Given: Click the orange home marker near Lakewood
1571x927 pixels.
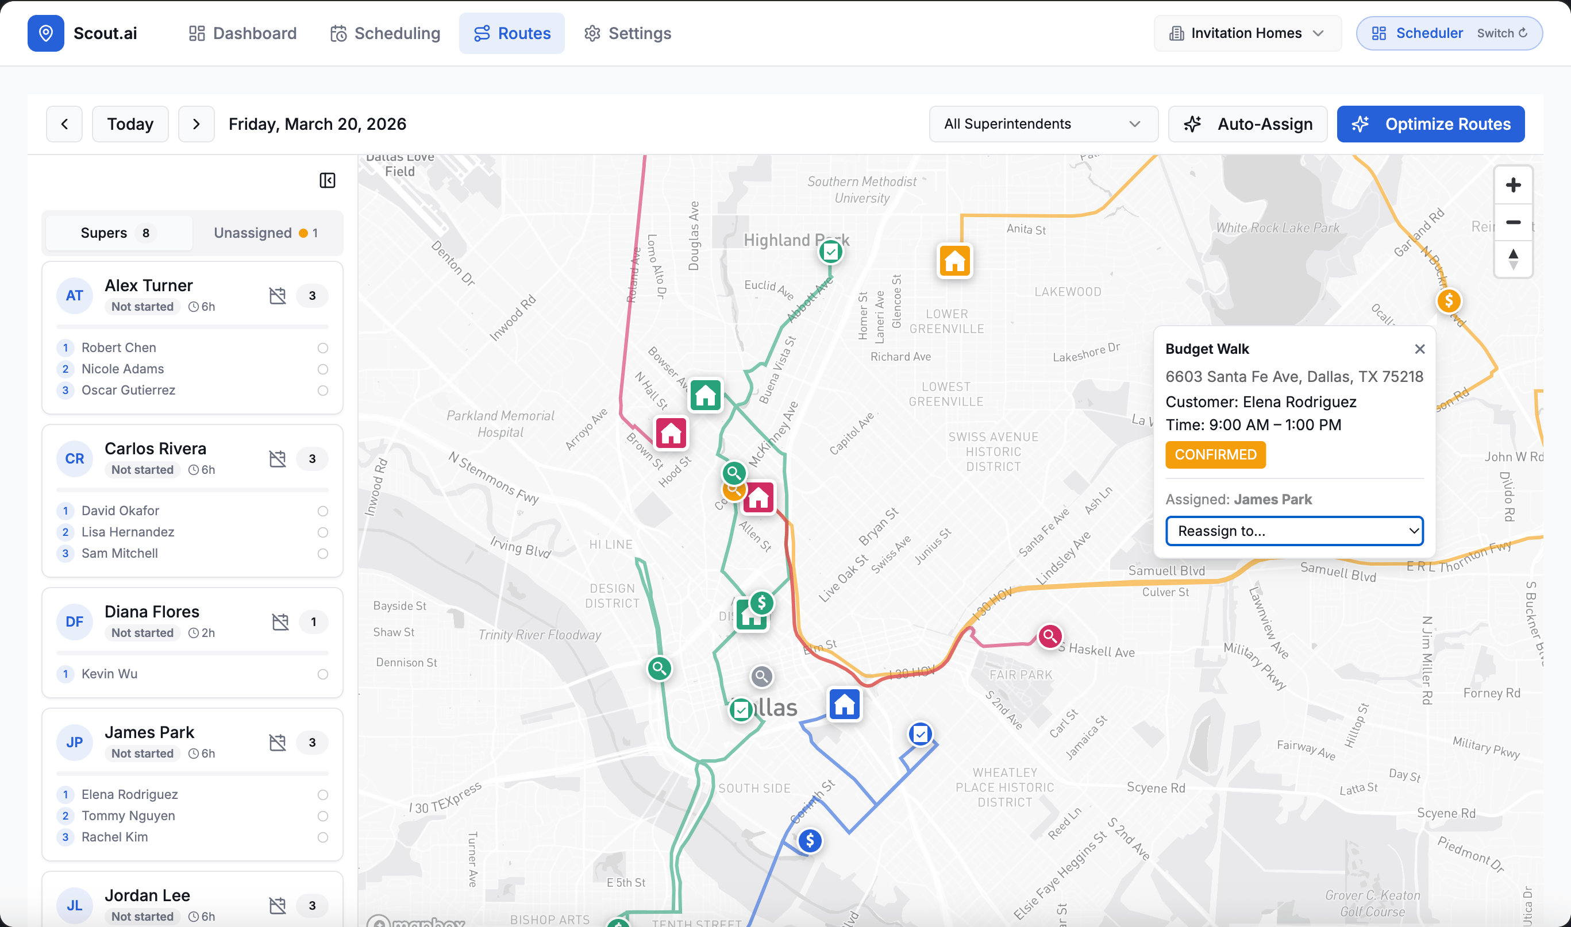Looking at the screenshot, I should pos(954,261).
